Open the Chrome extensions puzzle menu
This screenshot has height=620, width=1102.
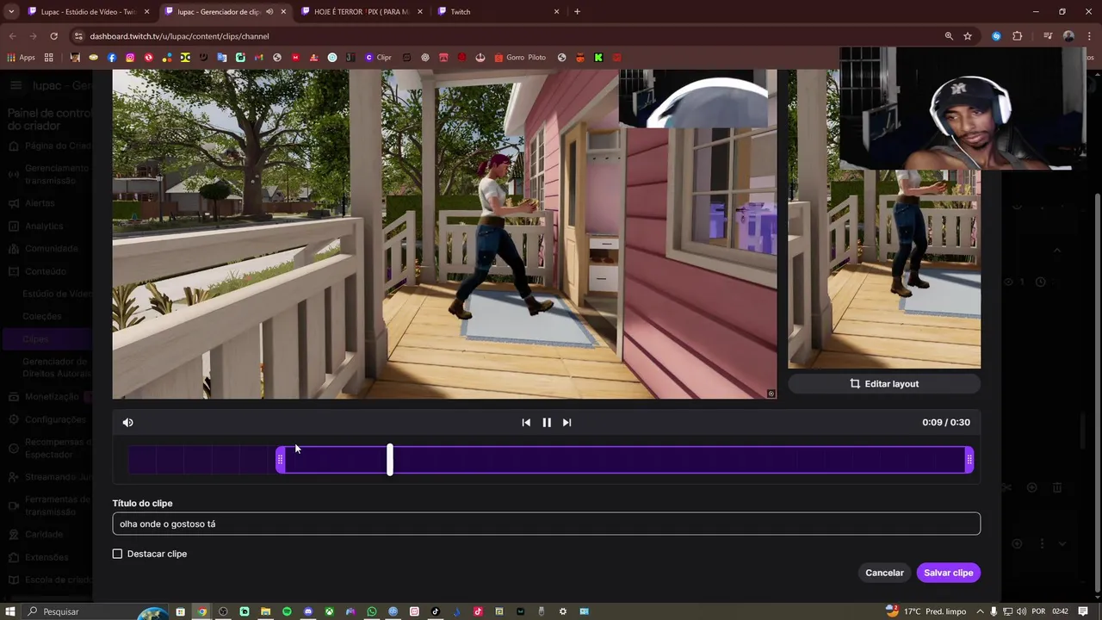(1018, 36)
